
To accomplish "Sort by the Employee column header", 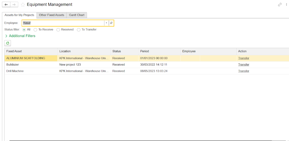I will 208,51.
